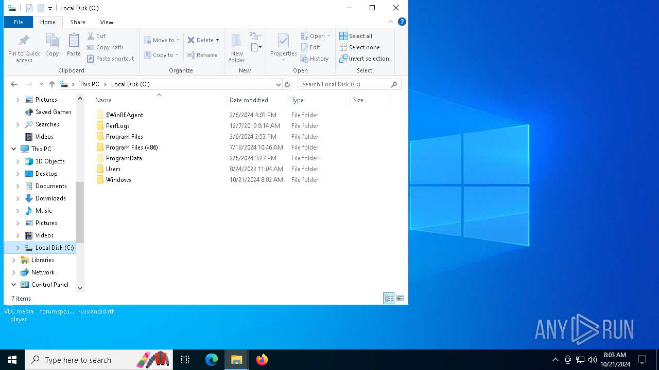
Task: Go up one level with Up arrow
Action: click(52, 84)
